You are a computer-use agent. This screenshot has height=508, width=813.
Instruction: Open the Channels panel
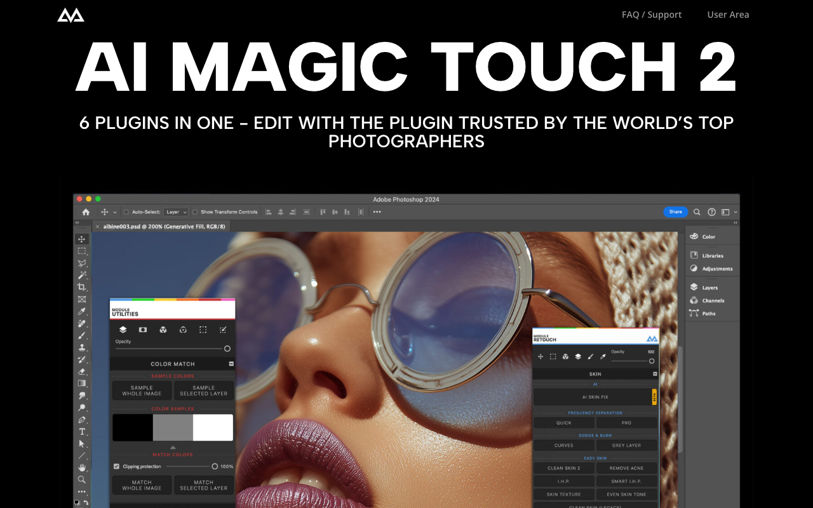[x=707, y=300]
